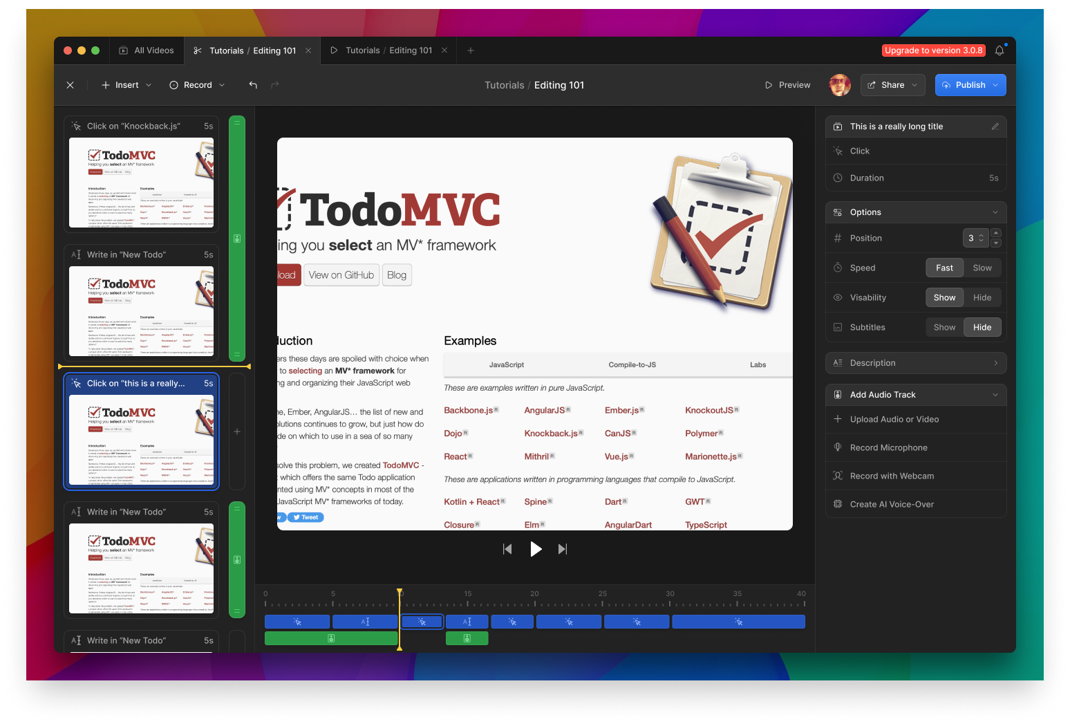Select Create AI Voice-Over option

[x=916, y=504]
